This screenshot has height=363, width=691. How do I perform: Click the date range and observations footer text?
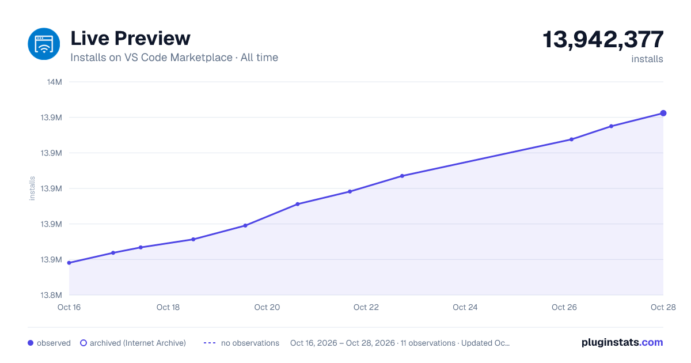tap(400, 343)
